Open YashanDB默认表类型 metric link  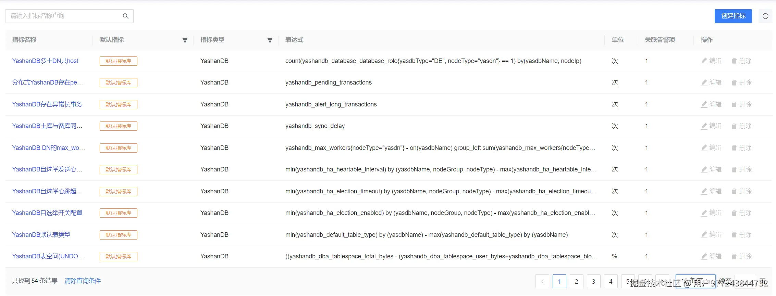tap(41, 235)
